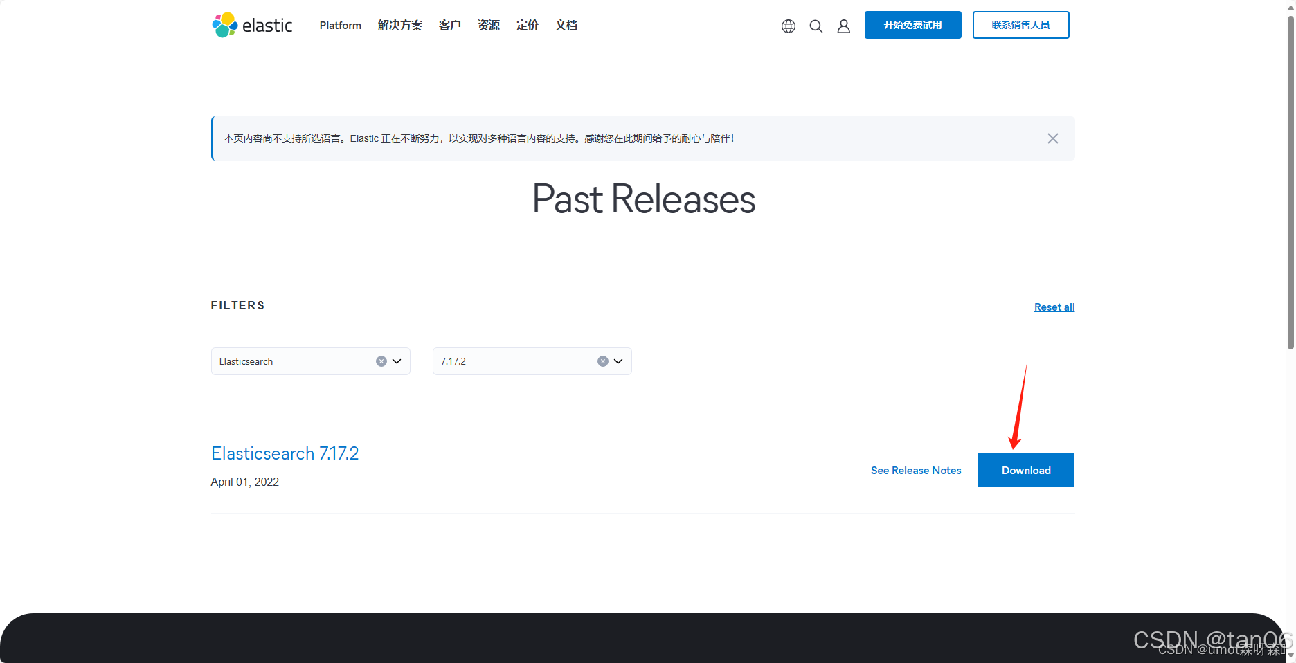Click the Download button
This screenshot has width=1296, height=663.
coord(1026,470)
